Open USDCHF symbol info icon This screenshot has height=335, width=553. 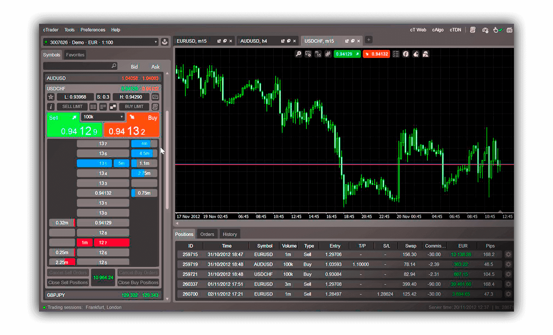point(51,107)
